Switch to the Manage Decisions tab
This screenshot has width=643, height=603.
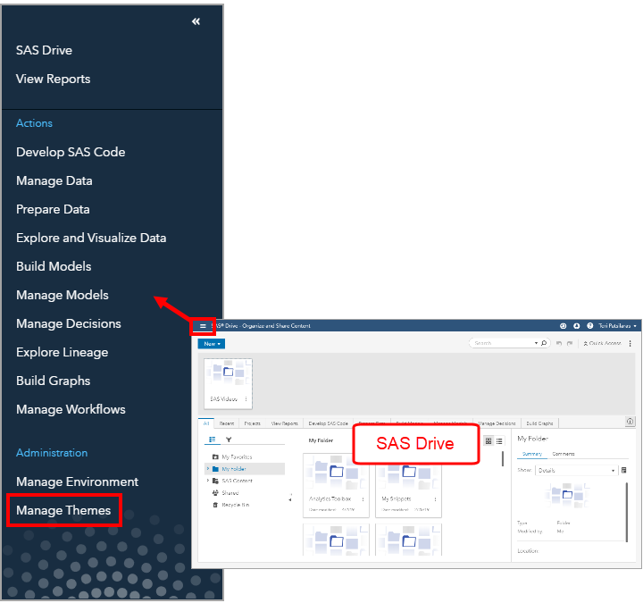click(497, 423)
